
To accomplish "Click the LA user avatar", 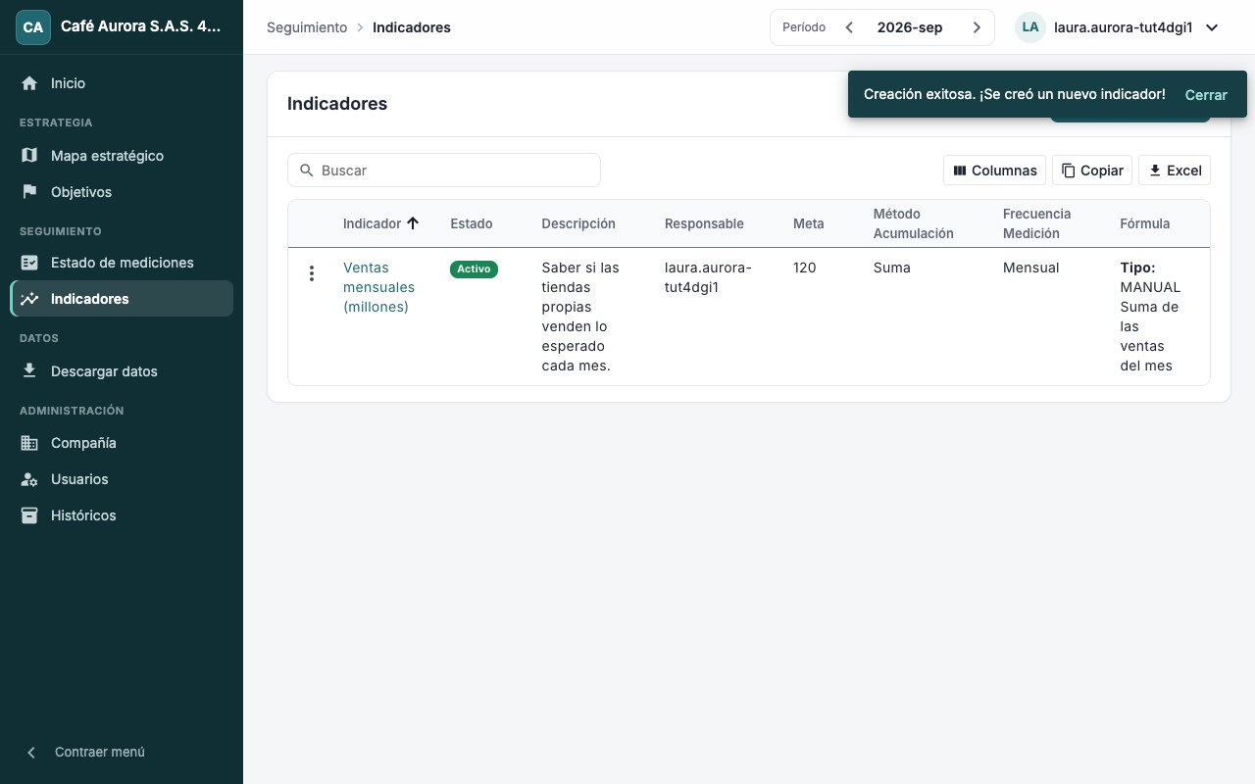I will (1030, 27).
